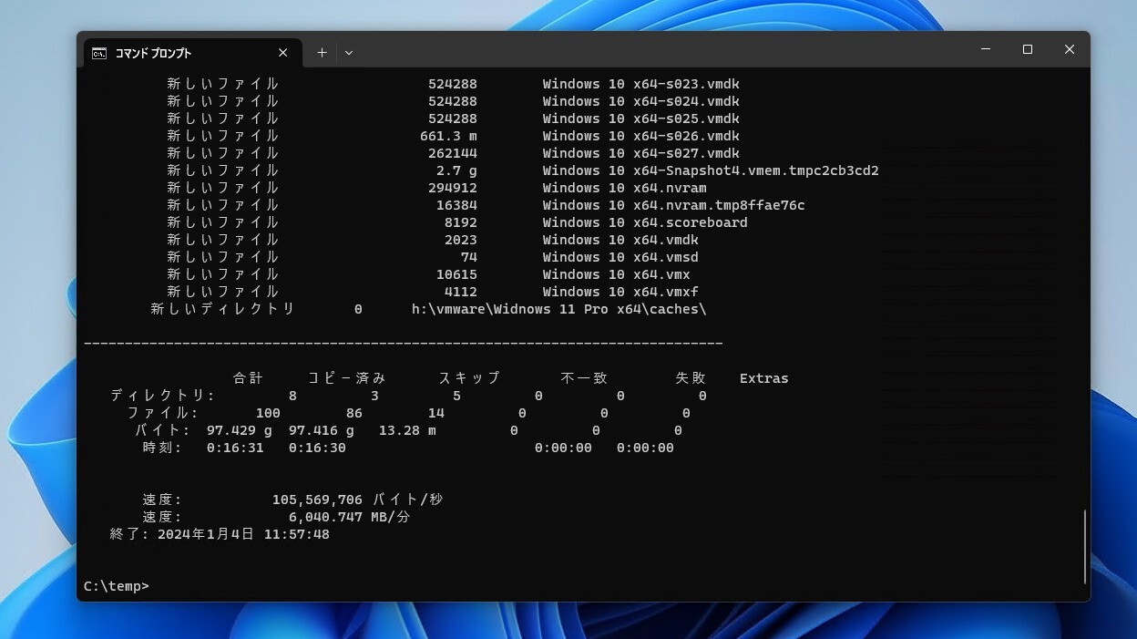Screen dimensions: 1137x639
Task: Click the 2.7 g Snapshot4 vmem entry
Action: pos(711,170)
